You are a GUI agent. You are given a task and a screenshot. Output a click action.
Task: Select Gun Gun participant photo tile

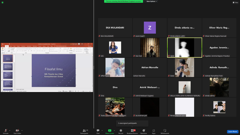pos(150,48)
